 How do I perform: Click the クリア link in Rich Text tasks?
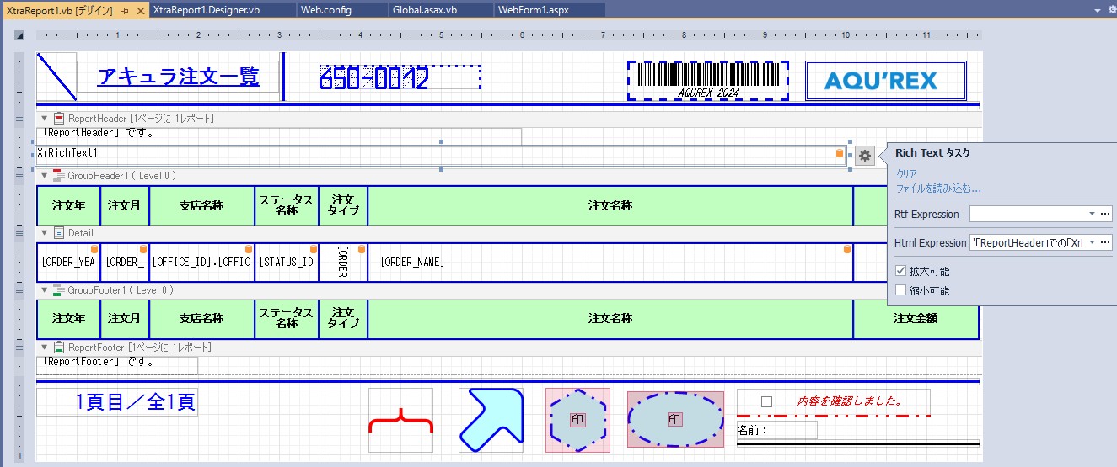point(906,173)
